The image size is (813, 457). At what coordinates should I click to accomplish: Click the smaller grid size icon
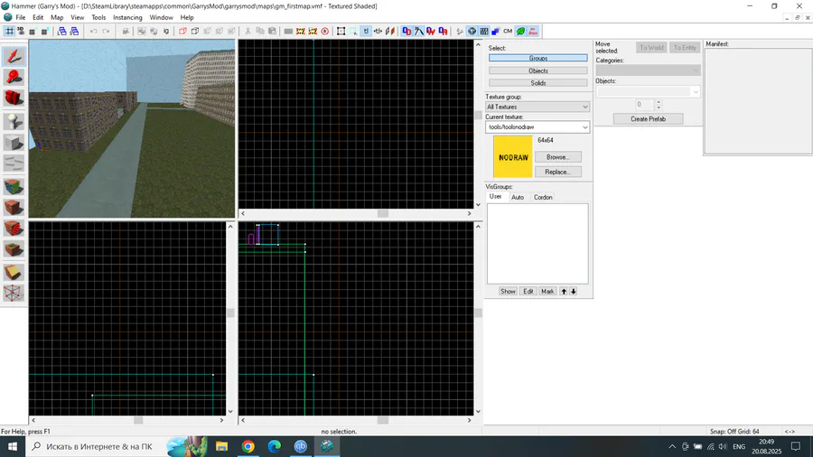tap(33, 31)
